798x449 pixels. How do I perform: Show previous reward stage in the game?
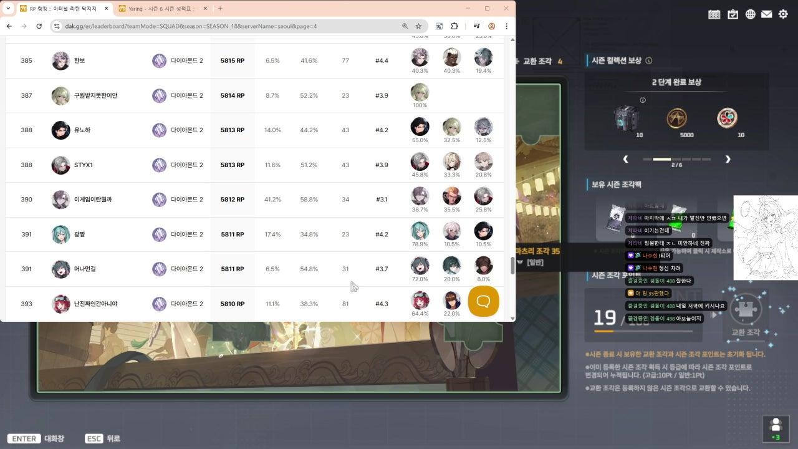tap(626, 160)
